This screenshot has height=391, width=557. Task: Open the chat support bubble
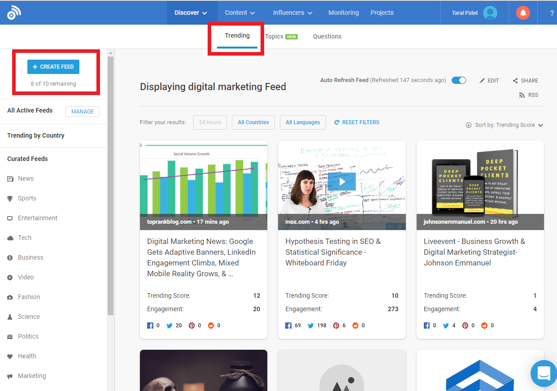(544, 374)
